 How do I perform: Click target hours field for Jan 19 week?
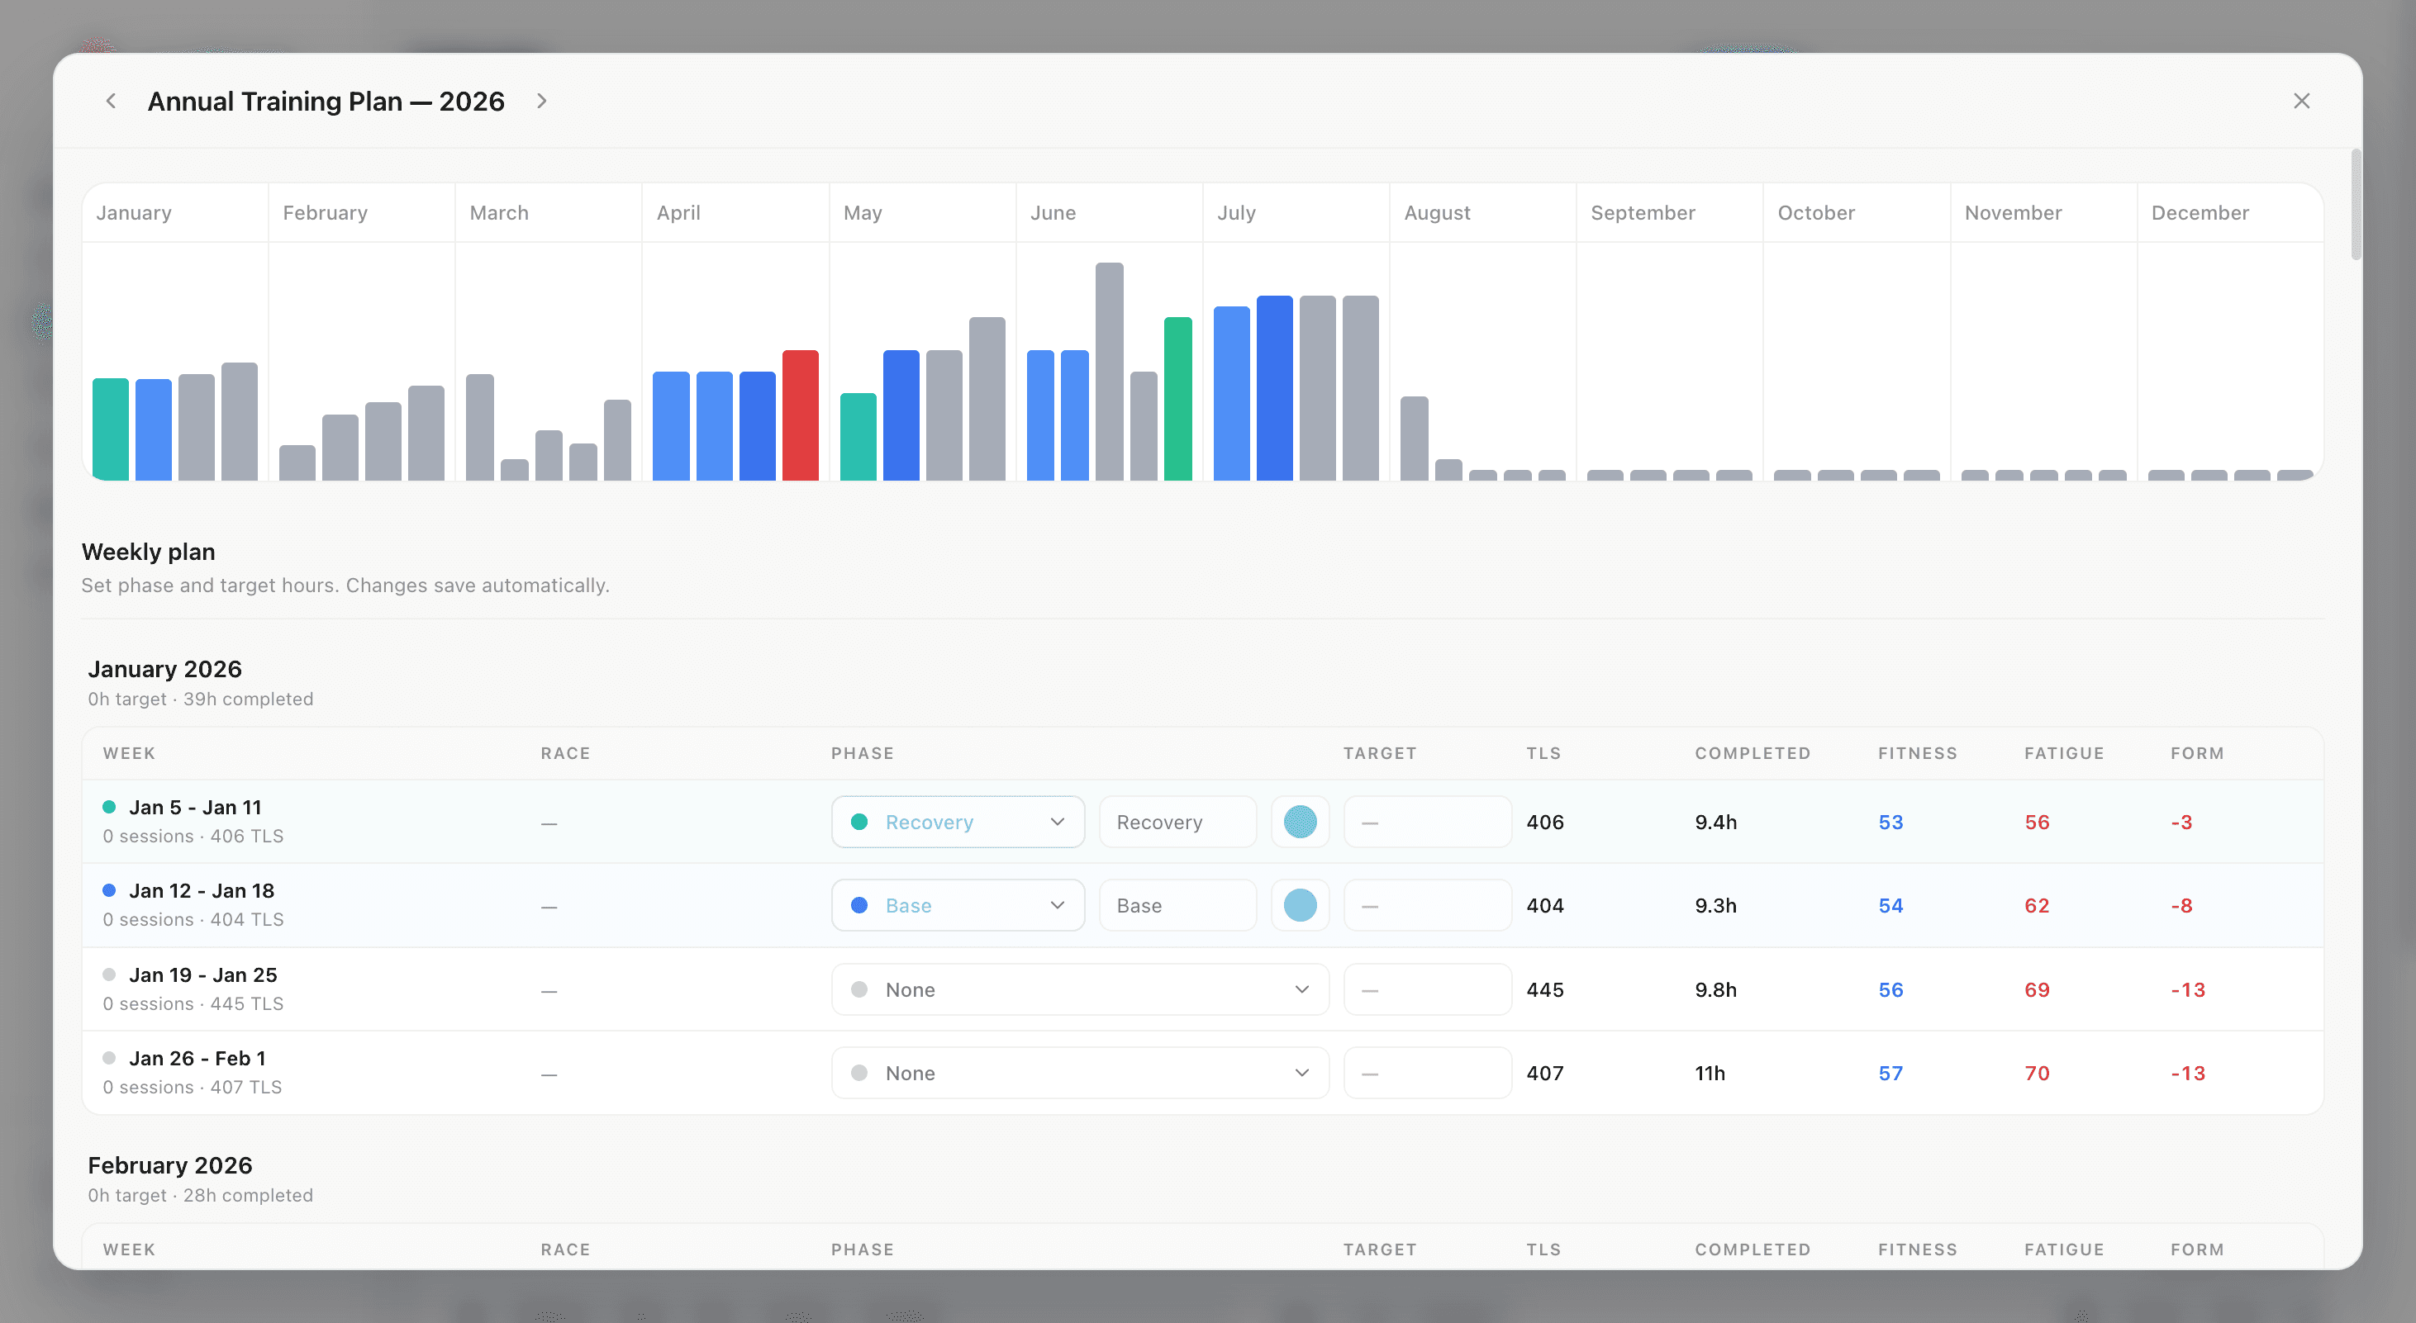pyautogui.click(x=1428, y=989)
